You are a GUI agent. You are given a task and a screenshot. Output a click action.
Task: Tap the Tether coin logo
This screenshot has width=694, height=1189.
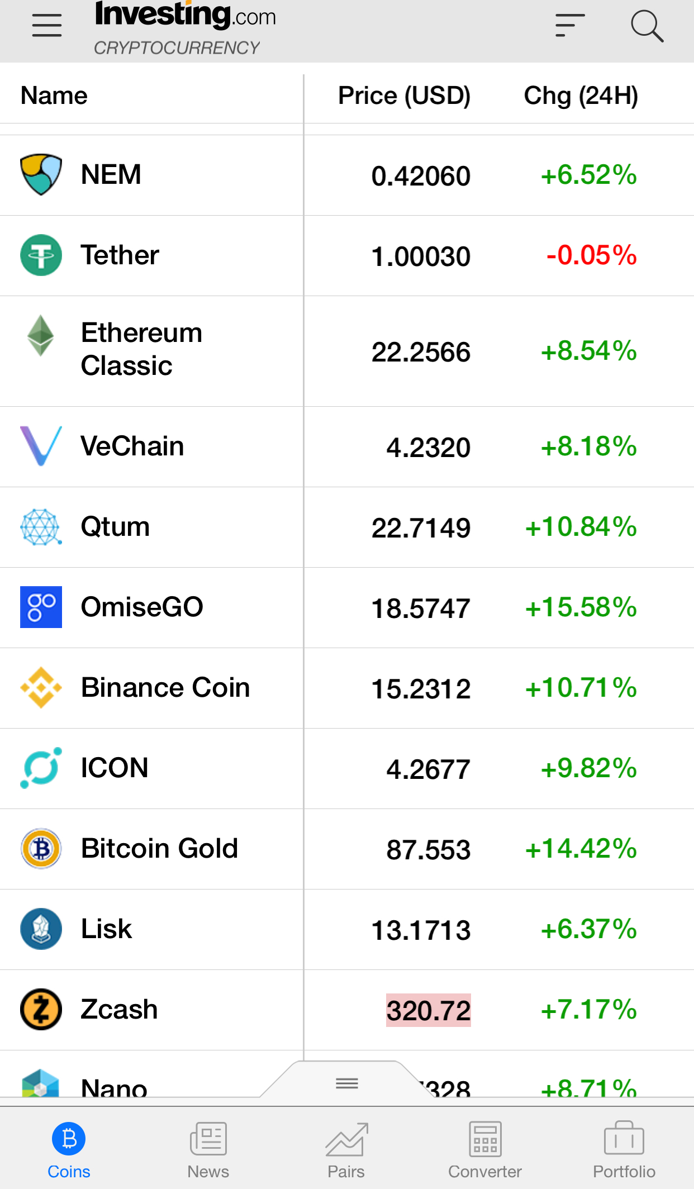click(x=41, y=255)
